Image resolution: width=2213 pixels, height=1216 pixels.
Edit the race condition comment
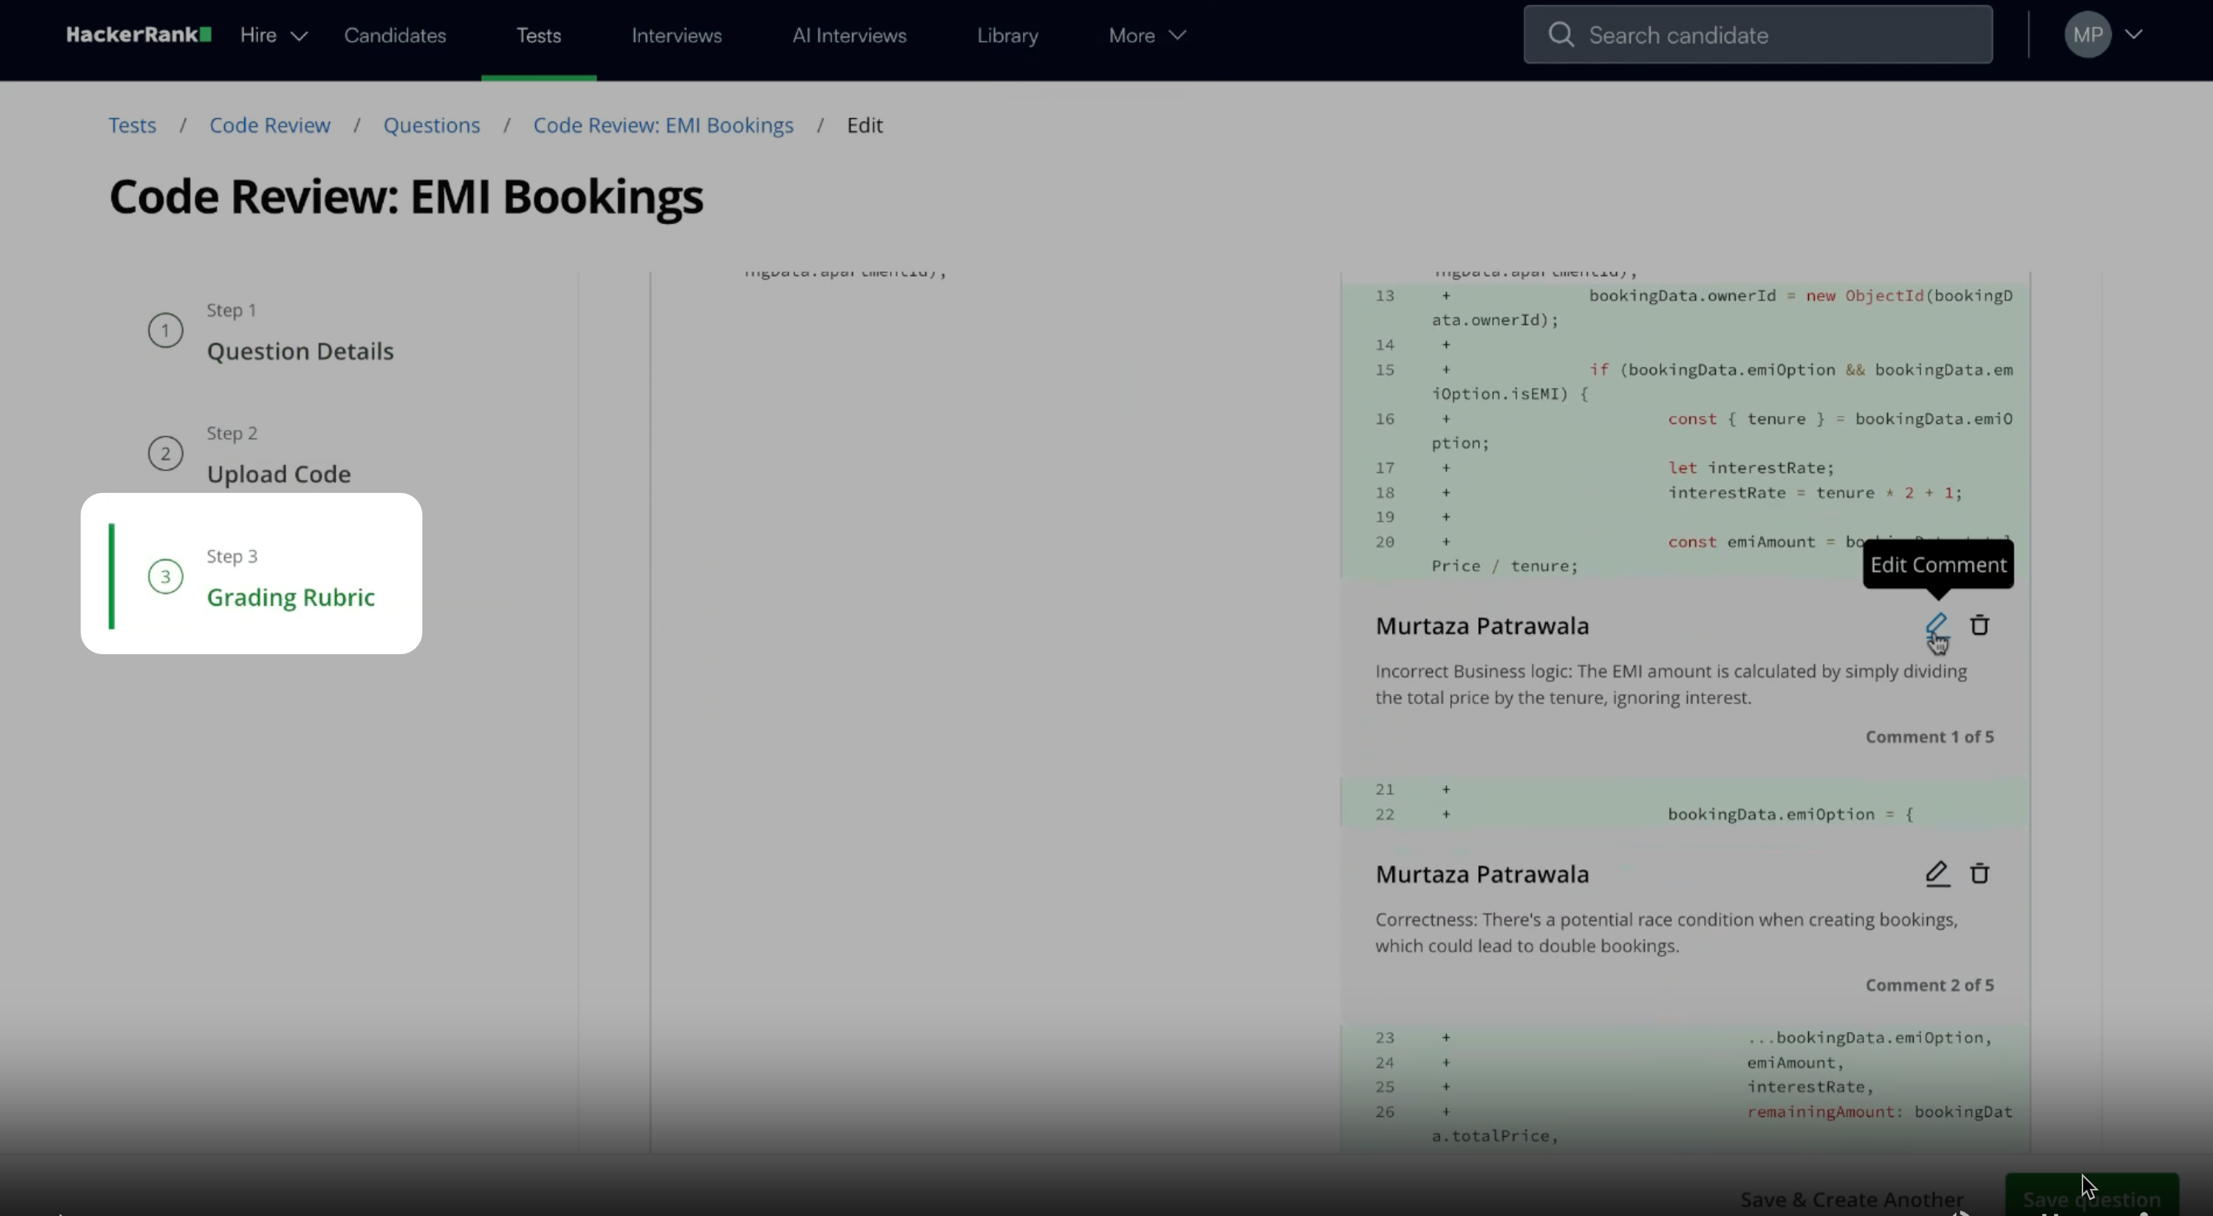(x=1937, y=874)
